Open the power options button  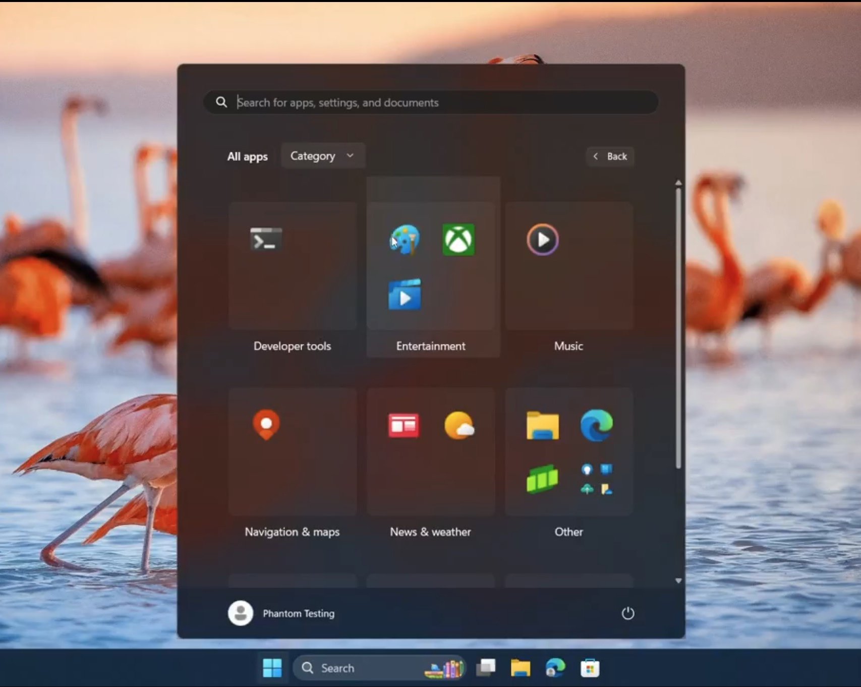coord(627,613)
